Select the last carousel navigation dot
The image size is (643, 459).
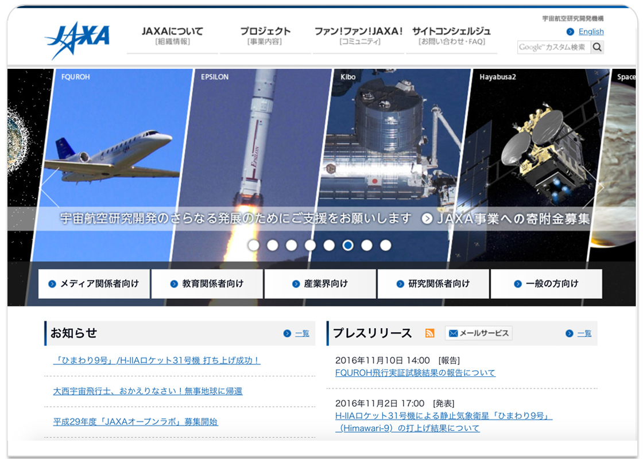coord(386,246)
